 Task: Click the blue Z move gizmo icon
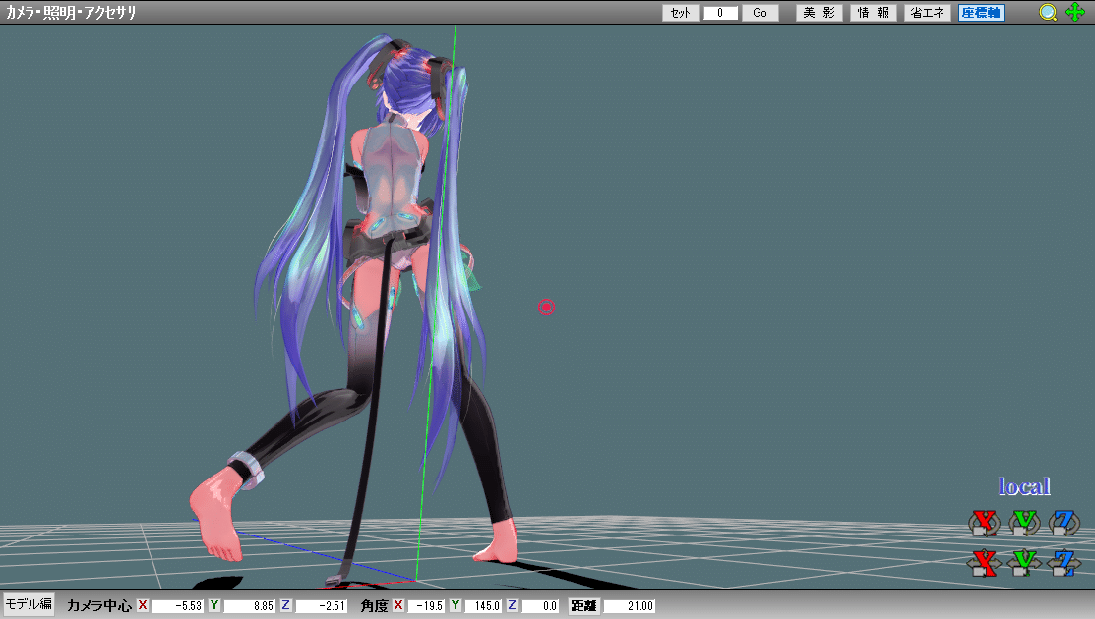tap(1064, 563)
